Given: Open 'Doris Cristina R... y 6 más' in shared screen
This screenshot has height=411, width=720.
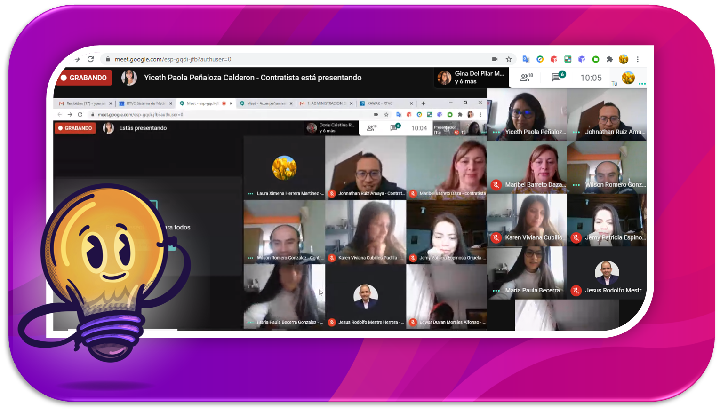Looking at the screenshot, I should coord(332,128).
